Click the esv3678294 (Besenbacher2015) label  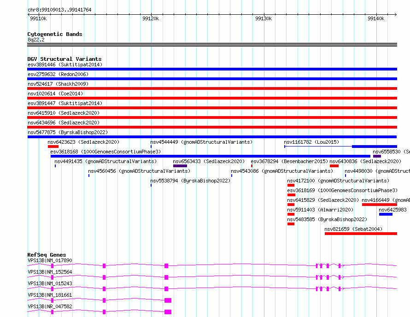289,161
